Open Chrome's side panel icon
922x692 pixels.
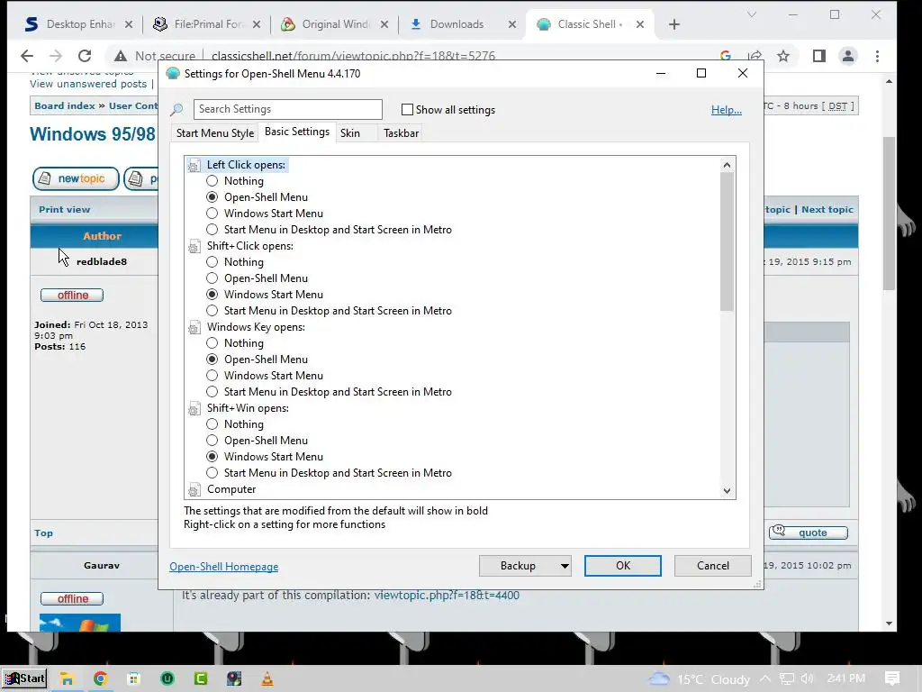[819, 56]
